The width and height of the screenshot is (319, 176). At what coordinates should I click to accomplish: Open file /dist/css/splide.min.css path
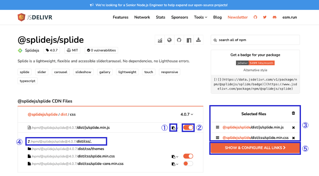point(71,156)
